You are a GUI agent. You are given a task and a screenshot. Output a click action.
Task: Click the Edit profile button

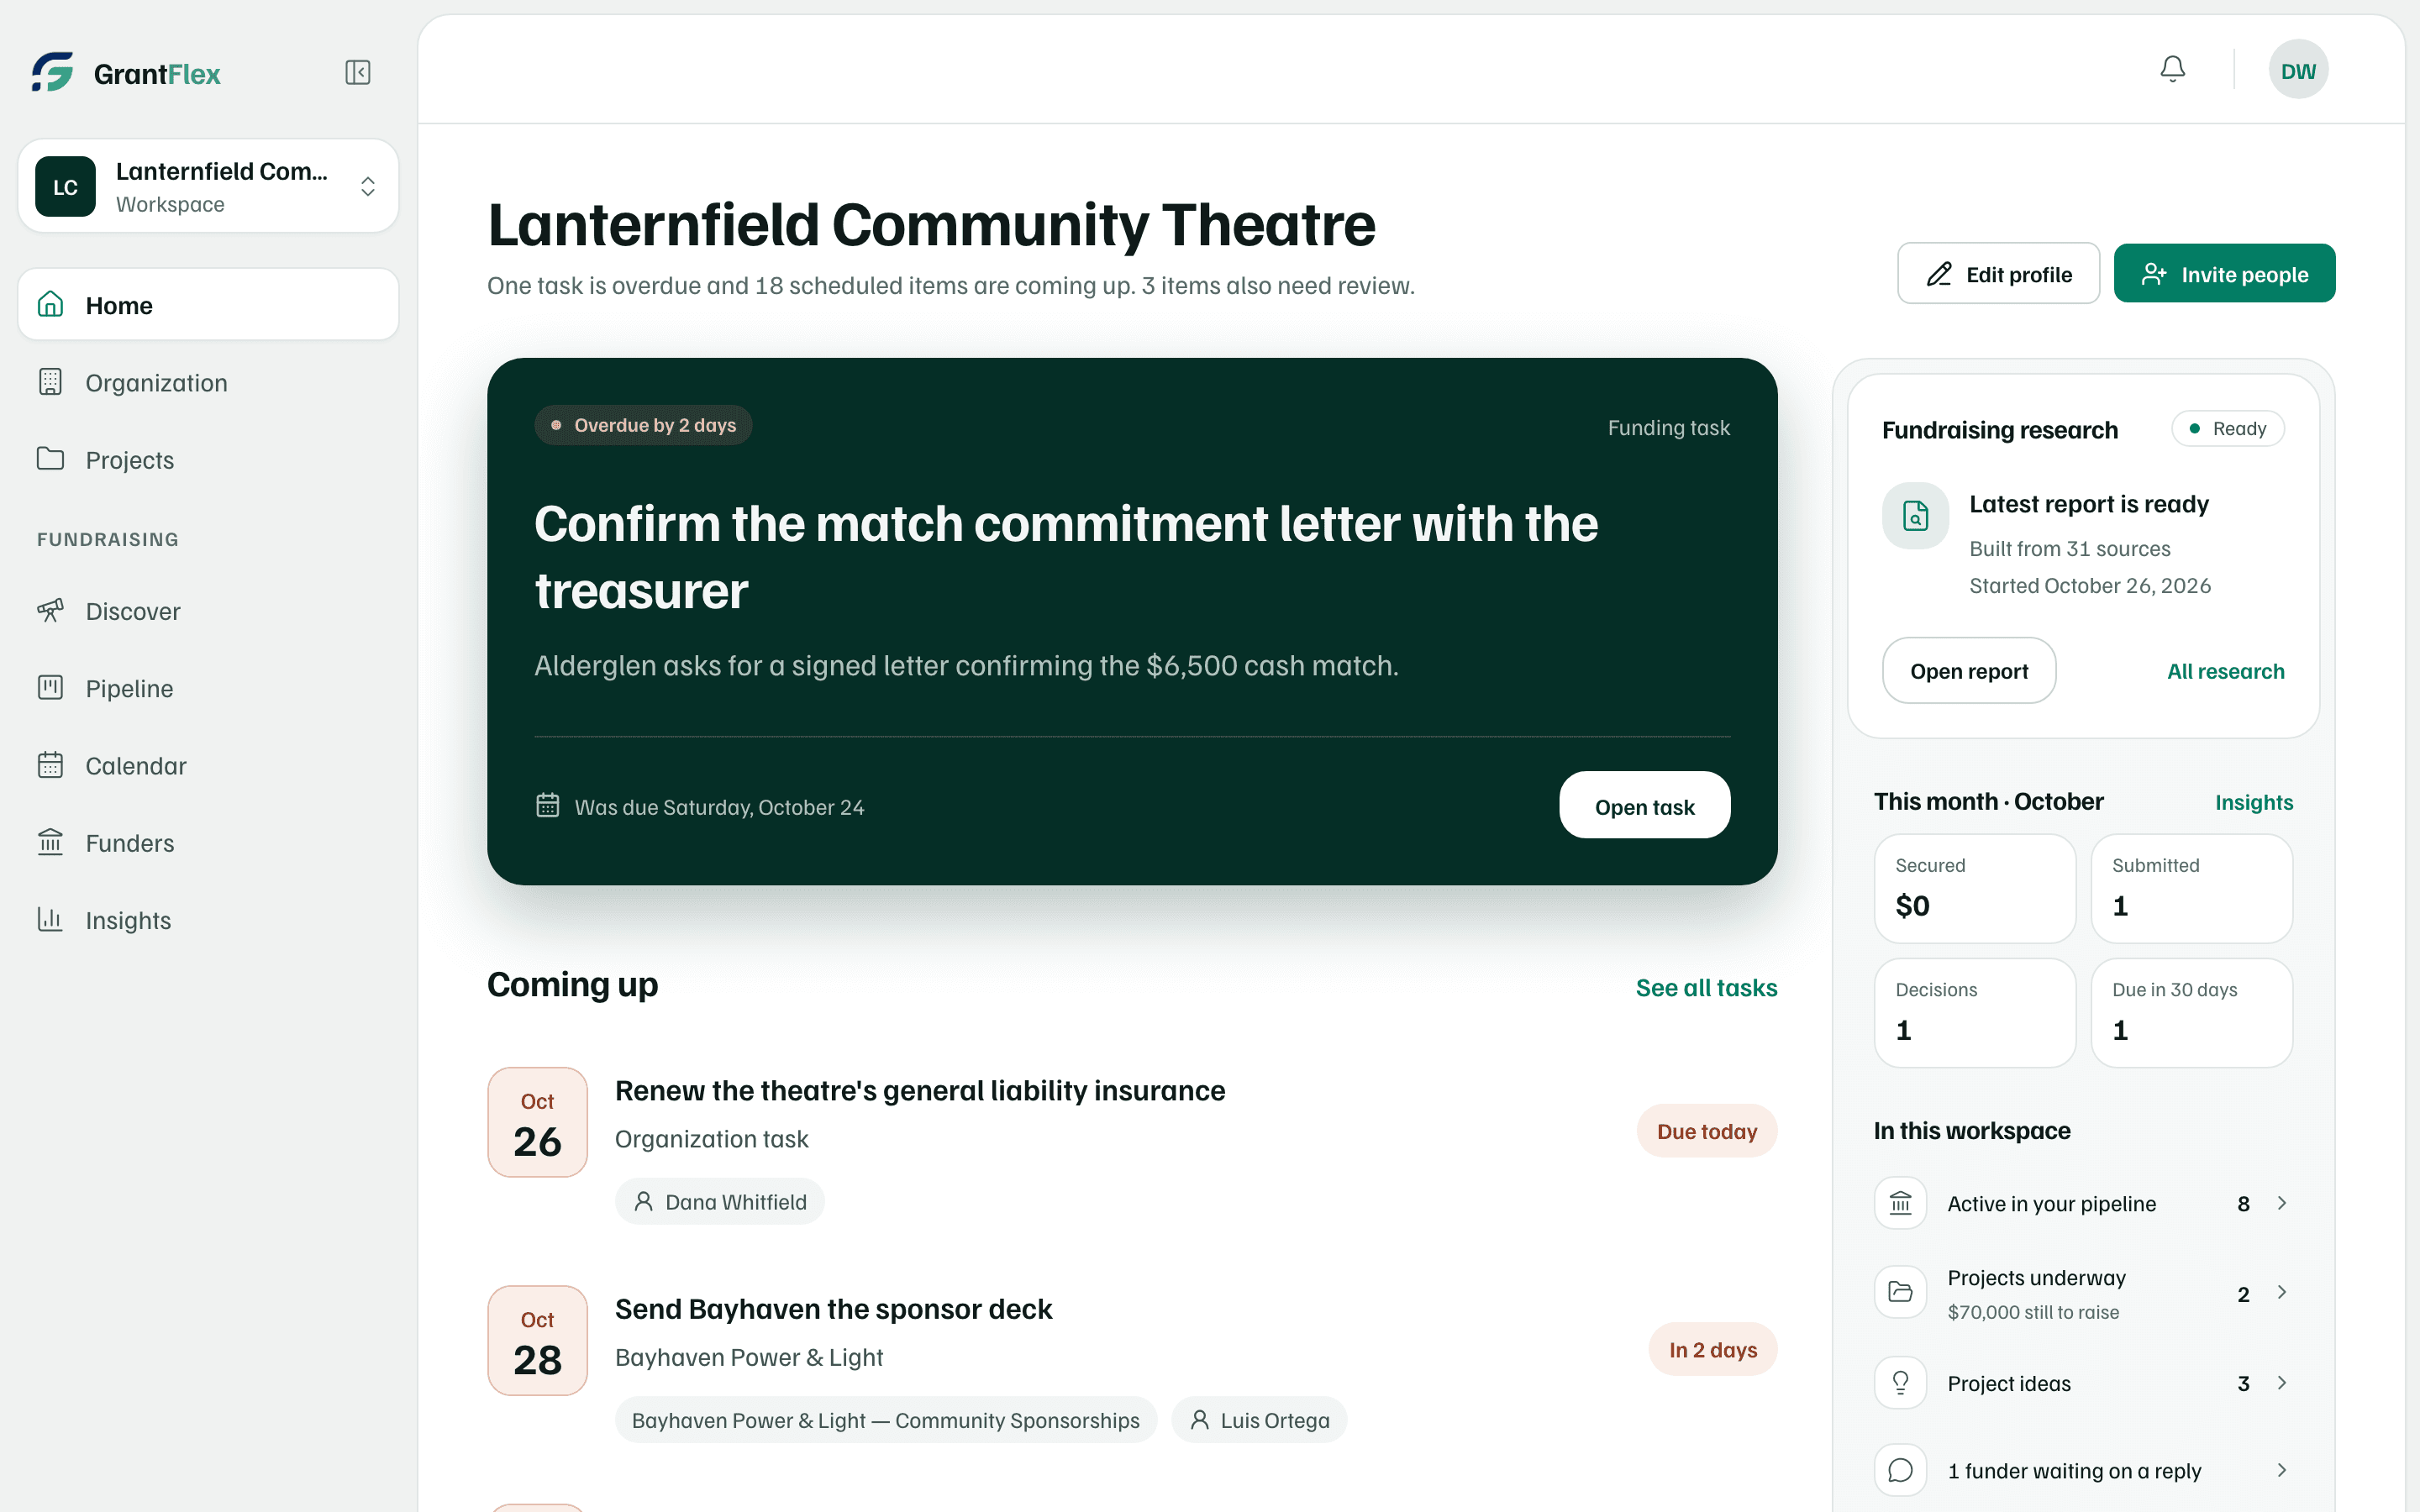pos(1998,274)
